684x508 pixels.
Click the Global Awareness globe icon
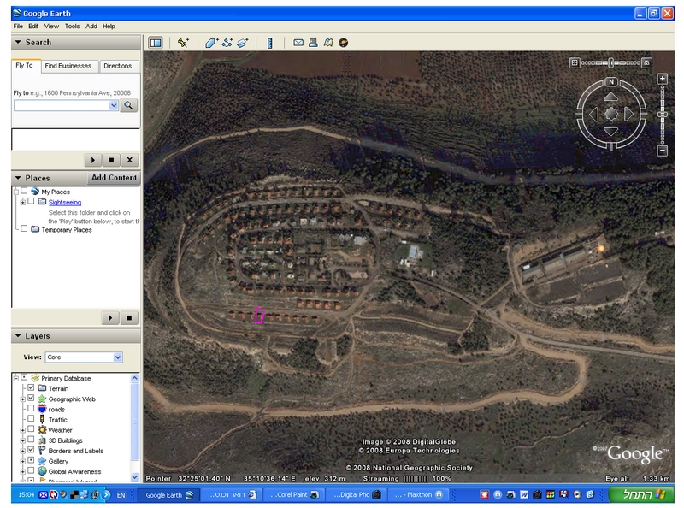[42, 471]
